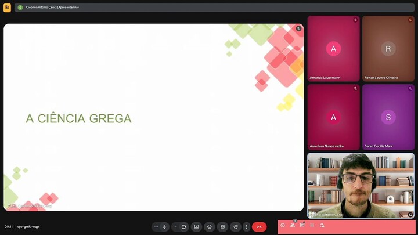The image size is (418, 235).
Task: Click the present screen icon
Action: 196,227
